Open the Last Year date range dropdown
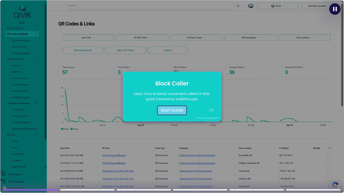This screenshot has width=344, height=193. click(x=88, y=37)
